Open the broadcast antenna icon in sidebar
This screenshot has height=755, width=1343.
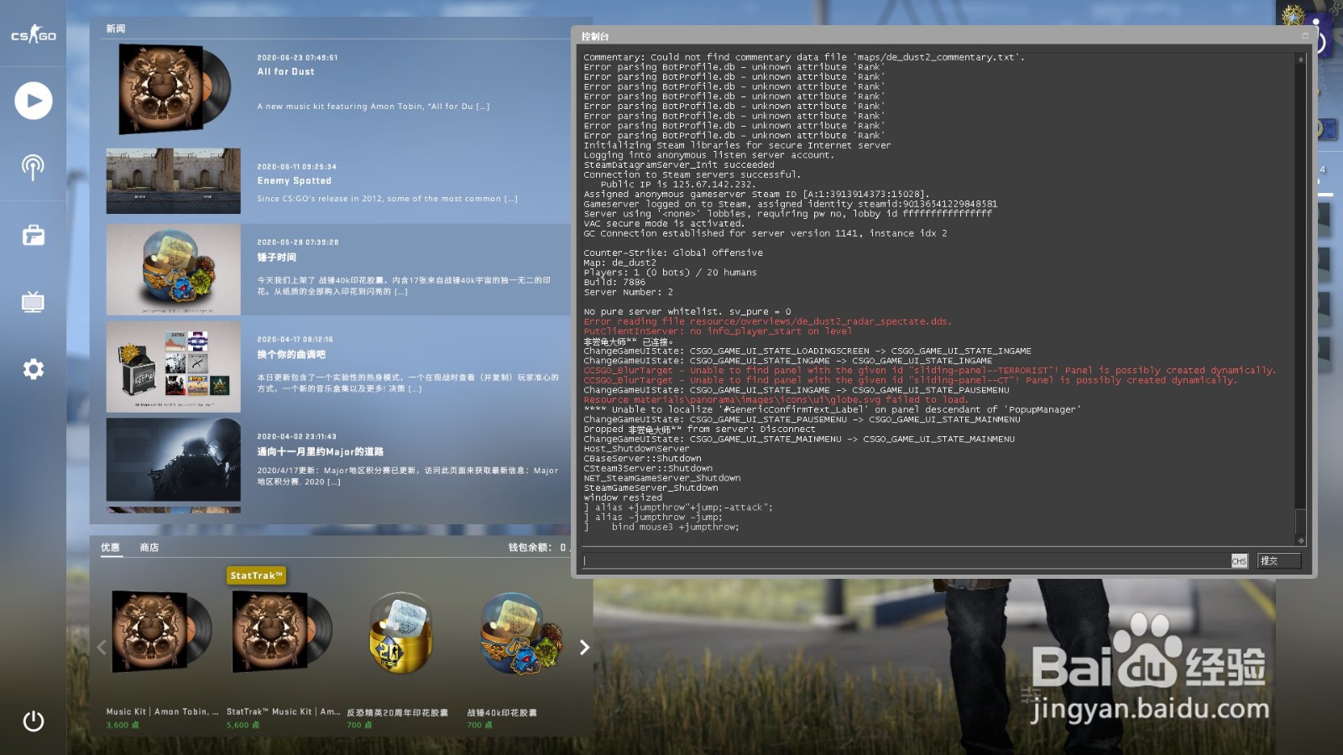coord(33,167)
